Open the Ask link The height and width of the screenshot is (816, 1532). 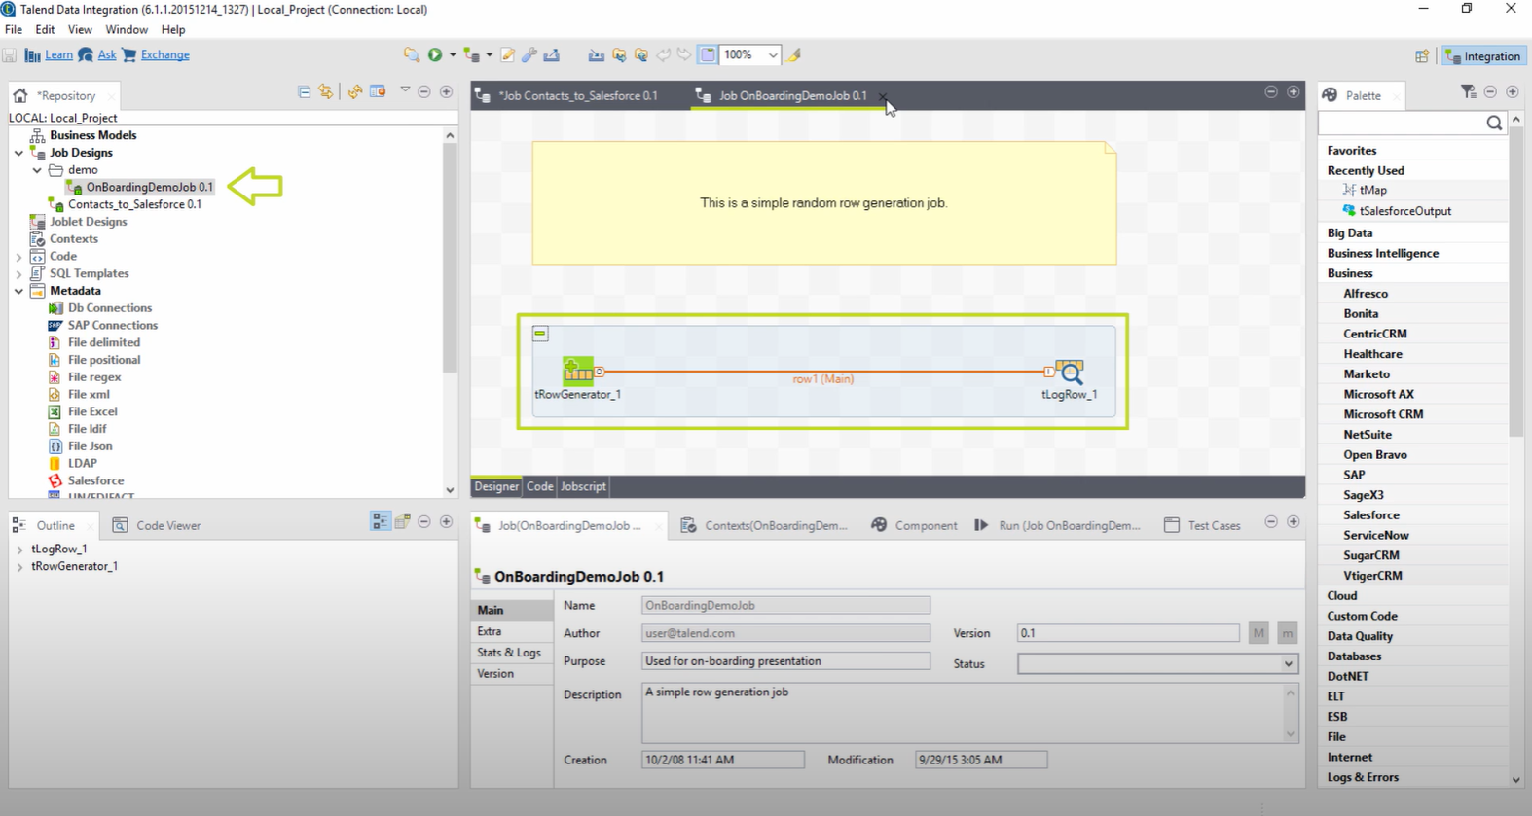tap(107, 55)
